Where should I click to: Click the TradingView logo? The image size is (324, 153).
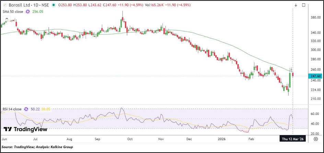25,129
